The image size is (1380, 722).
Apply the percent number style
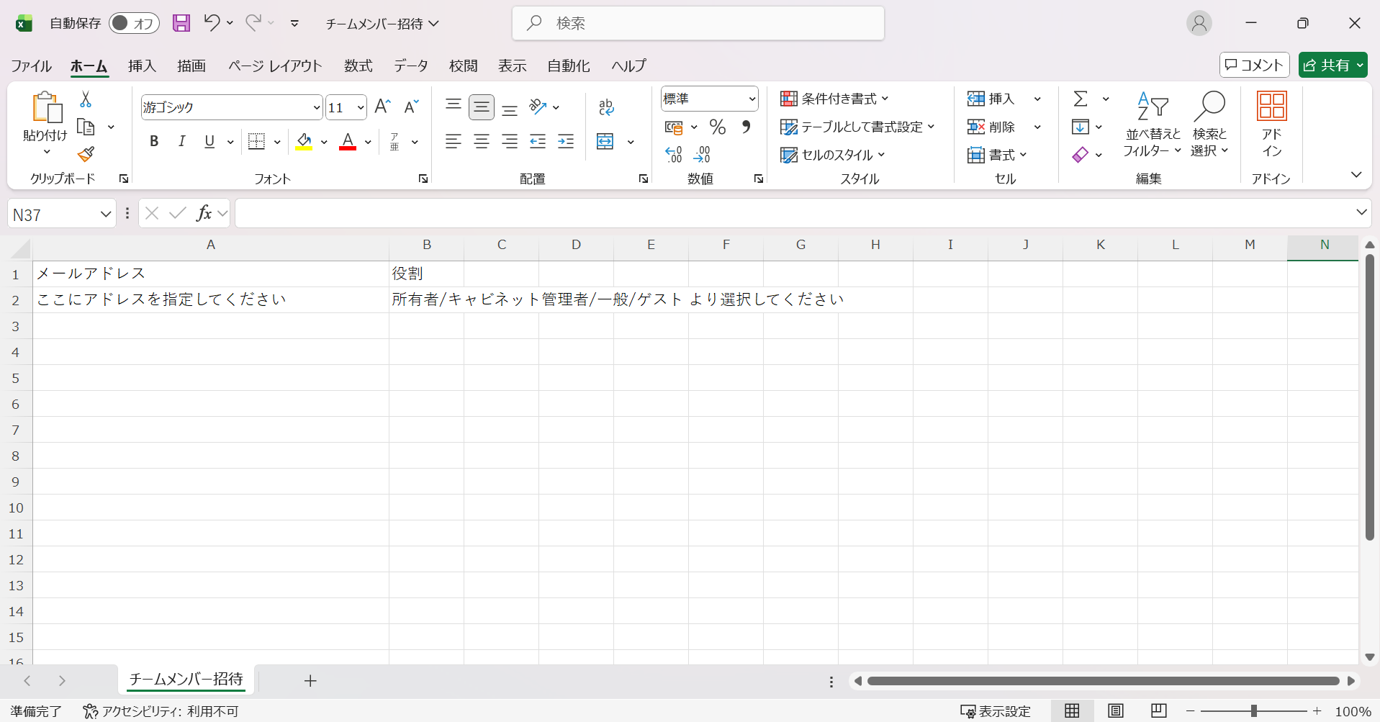(x=718, y=127)
